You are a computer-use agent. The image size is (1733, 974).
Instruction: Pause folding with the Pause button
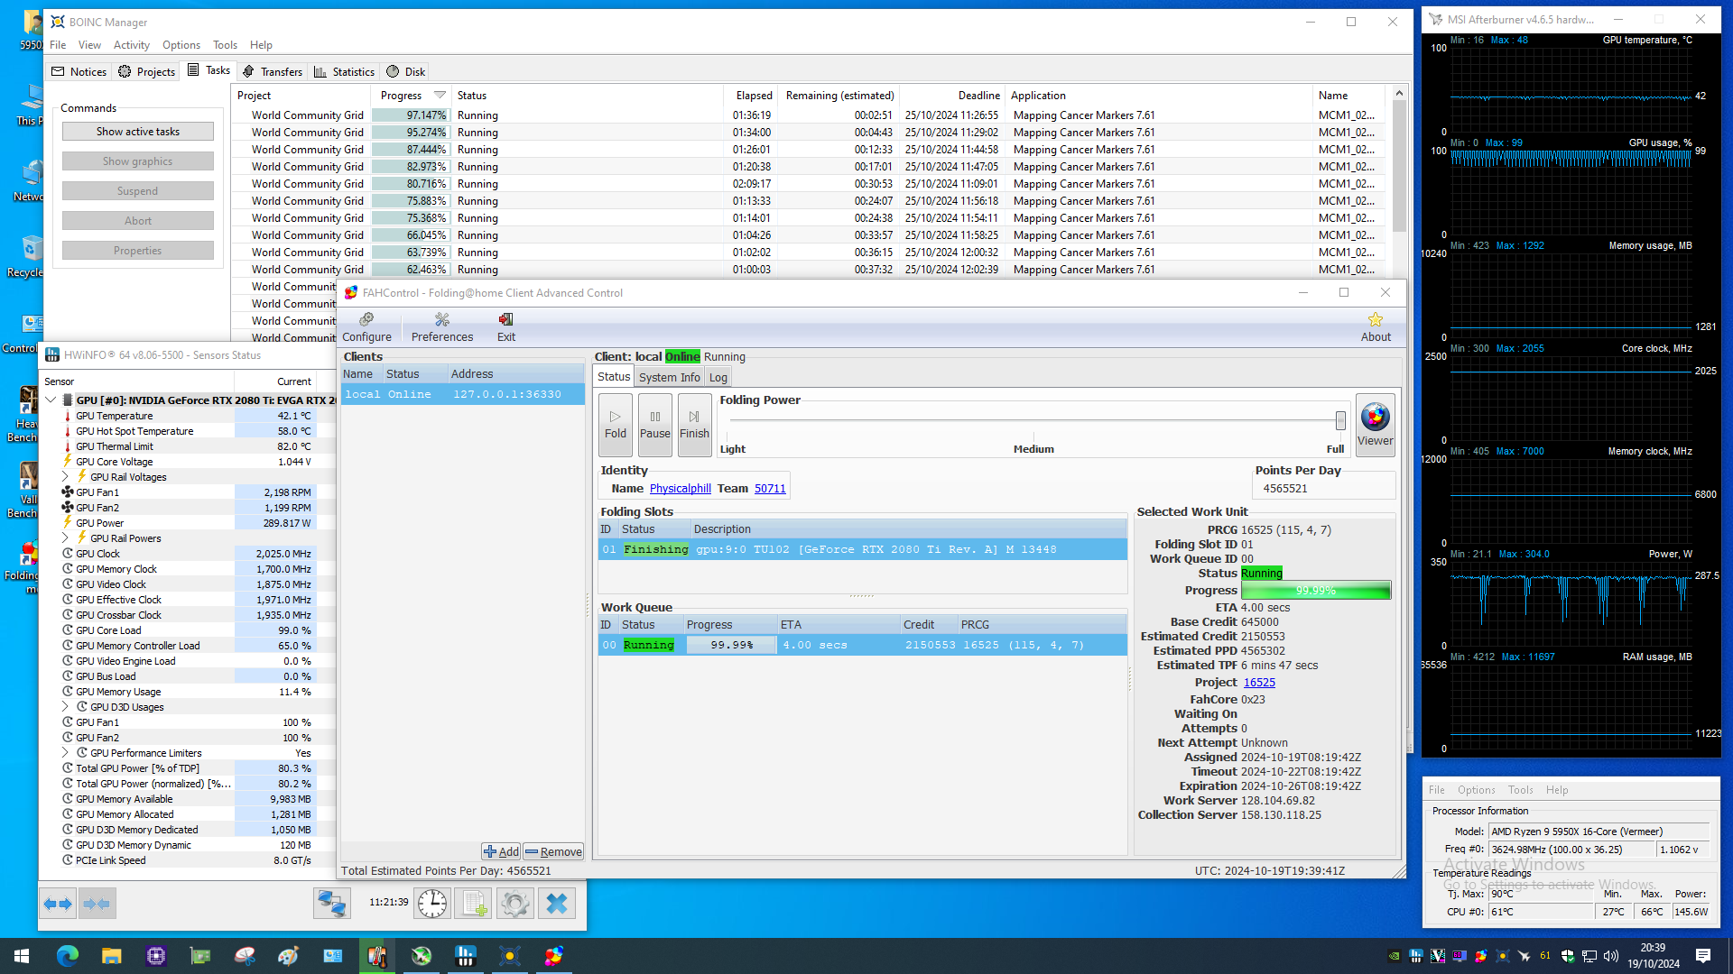(655, 424)
